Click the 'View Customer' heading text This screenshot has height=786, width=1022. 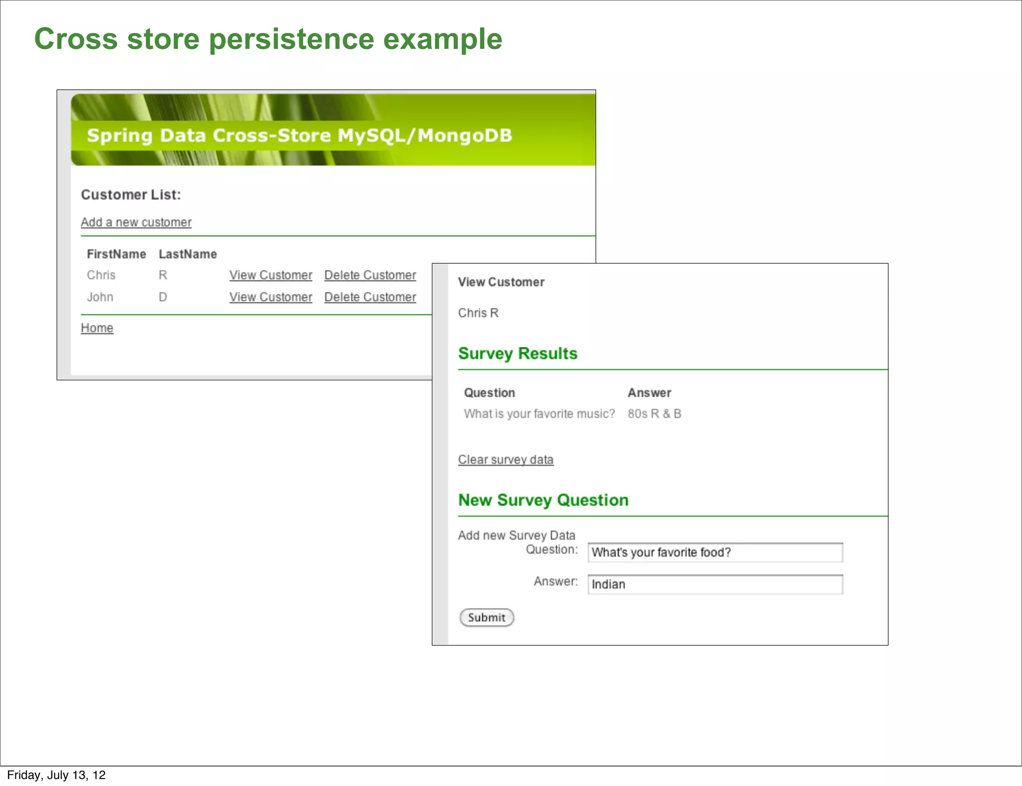pos(501,282)
